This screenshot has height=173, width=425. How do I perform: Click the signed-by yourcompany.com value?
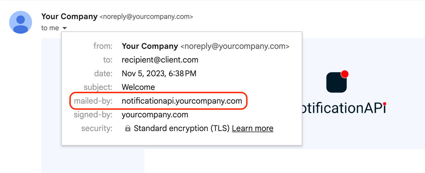[155, 115]
